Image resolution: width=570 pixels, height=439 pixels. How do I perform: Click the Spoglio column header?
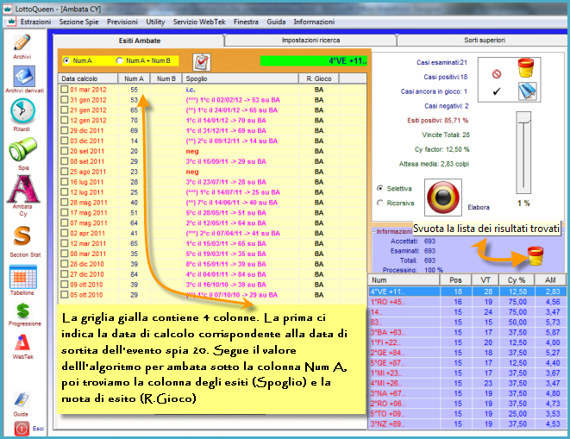[x=241, y=78]
